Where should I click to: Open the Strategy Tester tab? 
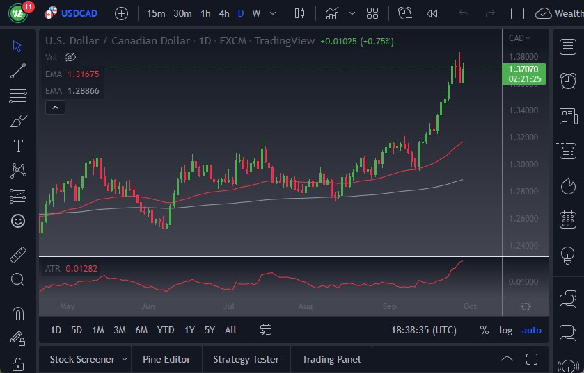(246, 359)
